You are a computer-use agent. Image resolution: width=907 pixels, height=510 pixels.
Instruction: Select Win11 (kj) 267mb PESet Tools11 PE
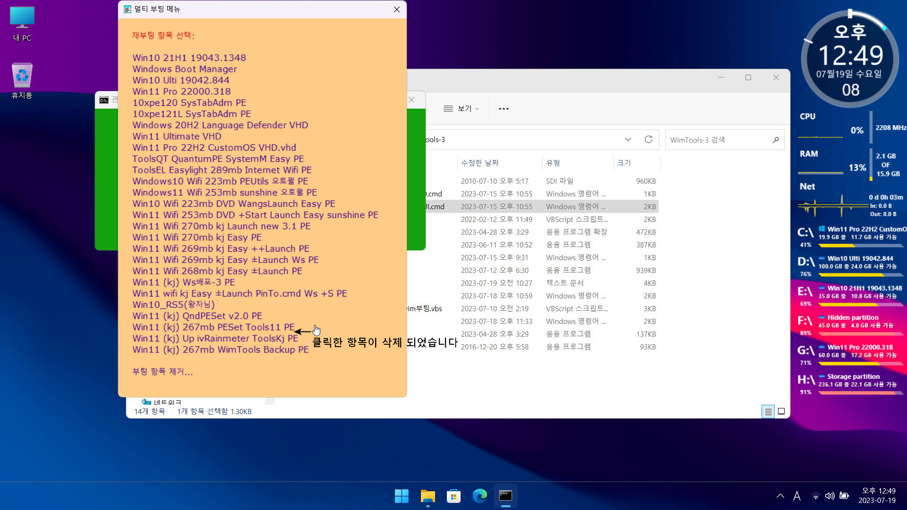pyautogui.click(x=213, y=327)
